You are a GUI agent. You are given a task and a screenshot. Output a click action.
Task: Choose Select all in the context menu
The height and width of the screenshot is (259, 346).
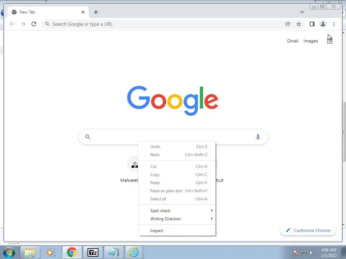(177, 199)
